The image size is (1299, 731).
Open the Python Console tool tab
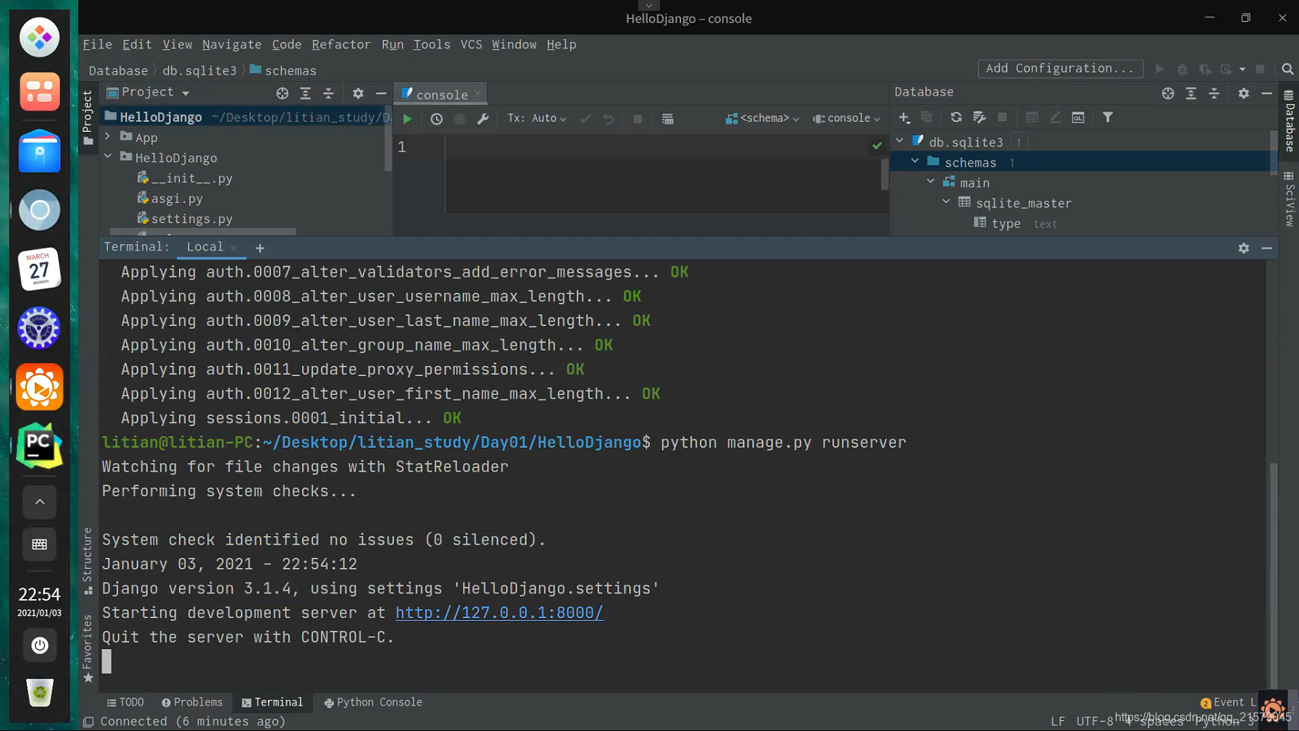tap(373, 702)
